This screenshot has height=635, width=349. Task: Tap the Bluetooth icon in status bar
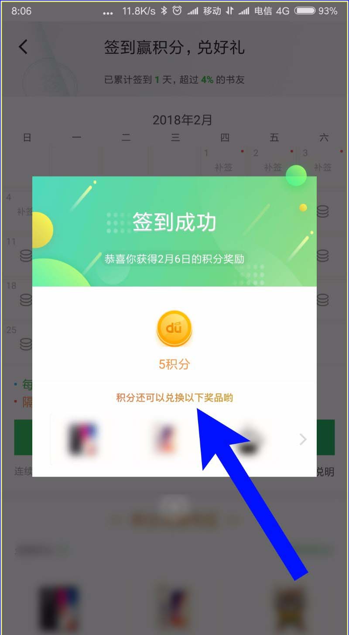click(164, 11)
